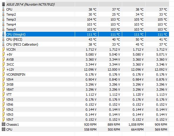Image resolution: width=174 pixels, height=136 pixels.
Task: Click the fan icon next to CPU RPM row
Action: pos(4,129)
